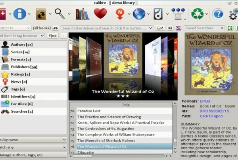The image size is (238, 160).
Task: Click Manage authors, tags, etc button
Action: coord(33,155)
